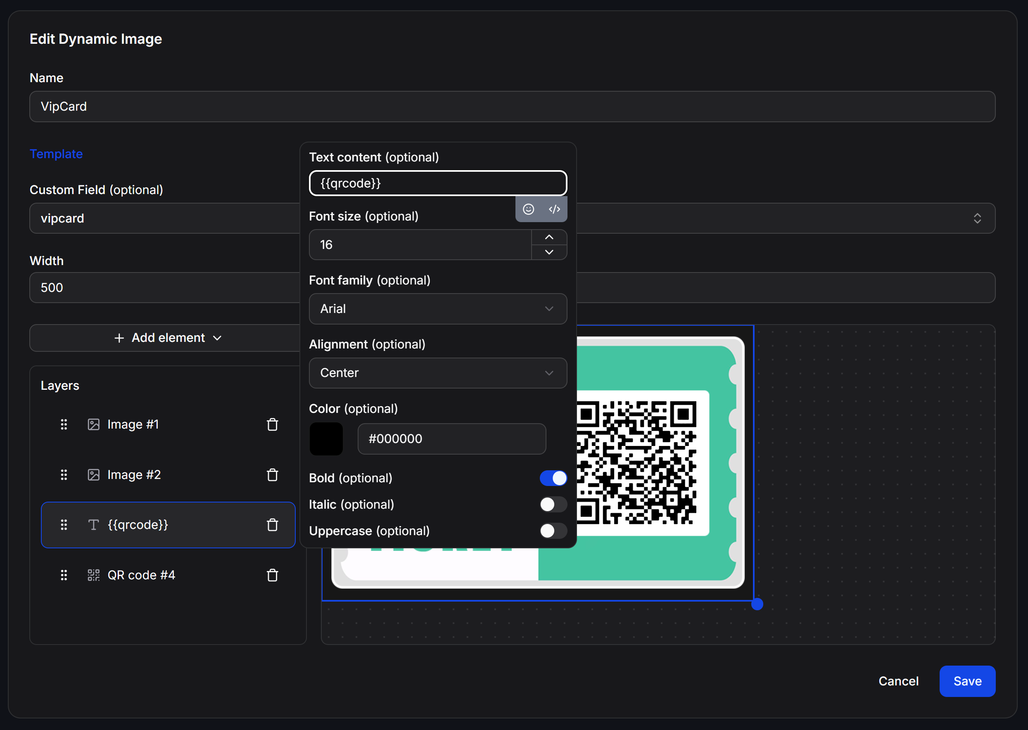The width and height of the screenshot is (1028, 730).
Task: Select the Image #1 layer row
Action: (x=168, y=424)
